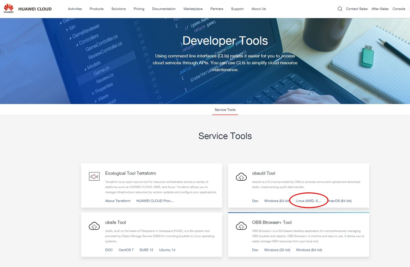Download Linux (AMD) version of obsutil
Viewport: 410px width, 267px height.
click(309, 201)
